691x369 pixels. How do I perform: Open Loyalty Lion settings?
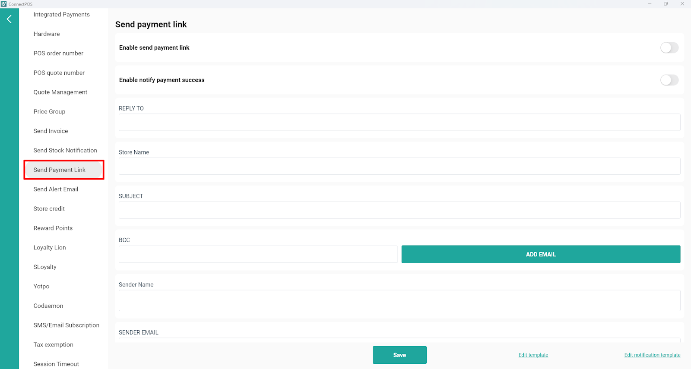(50, 247)
